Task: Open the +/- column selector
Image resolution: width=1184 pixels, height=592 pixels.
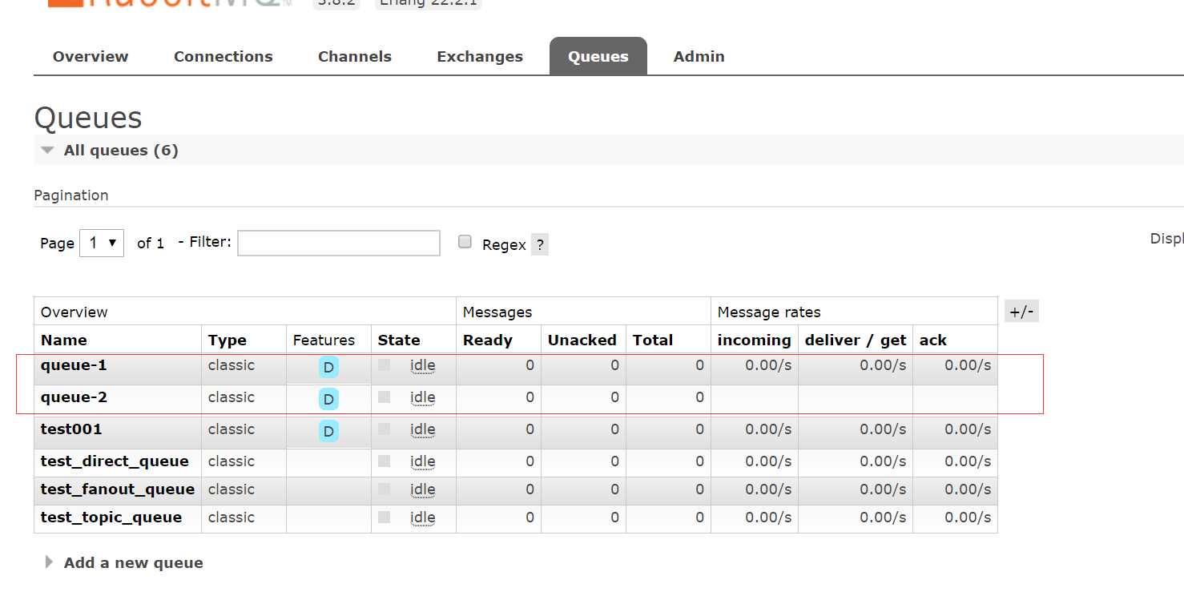Action: 1021,312
